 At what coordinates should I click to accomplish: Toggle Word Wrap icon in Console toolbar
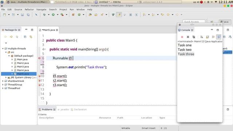213,37
